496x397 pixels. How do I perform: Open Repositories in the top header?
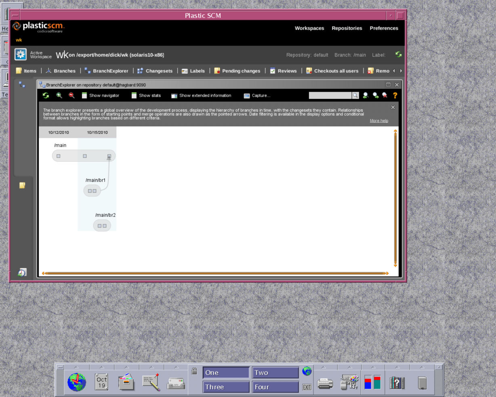click(x=347, y=28)
